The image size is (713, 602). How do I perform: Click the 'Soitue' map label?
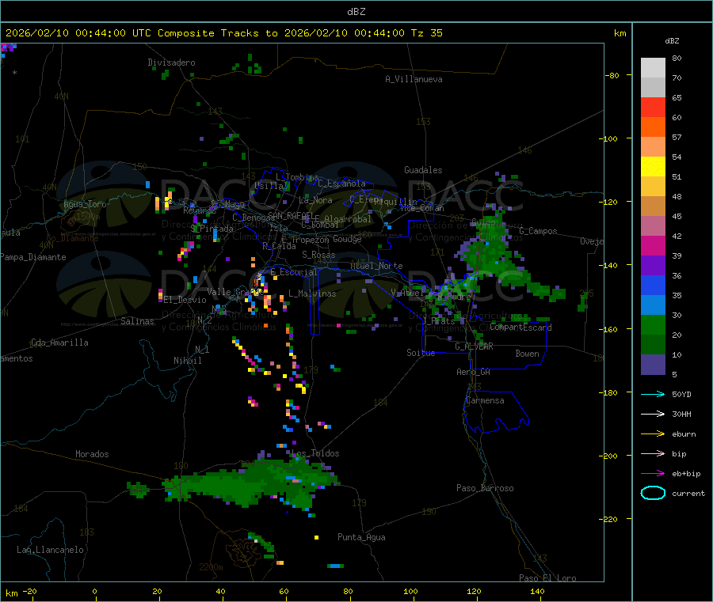pos(421,353)
